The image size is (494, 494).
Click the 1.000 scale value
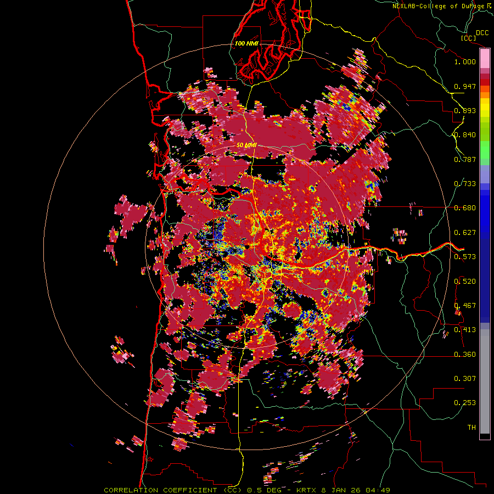465,61
